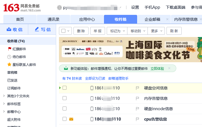Click 邮箱清理助手 link
This screenshot has height=127, width=202.
118,78
